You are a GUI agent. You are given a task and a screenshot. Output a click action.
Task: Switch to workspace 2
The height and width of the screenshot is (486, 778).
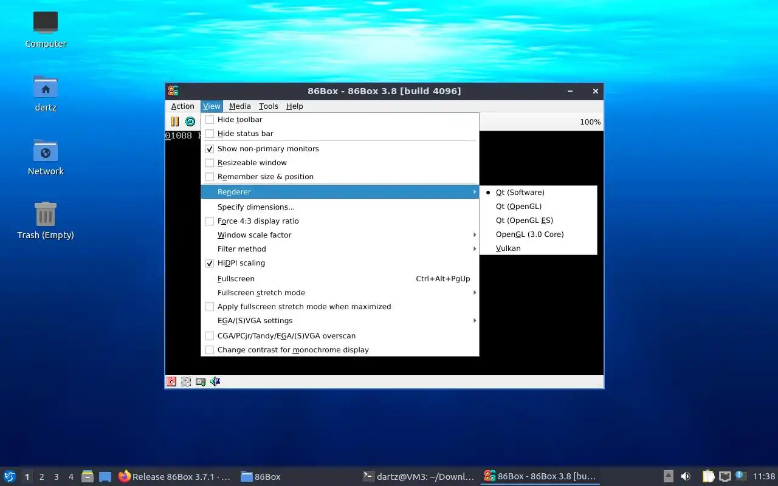(x=41, y=477)
